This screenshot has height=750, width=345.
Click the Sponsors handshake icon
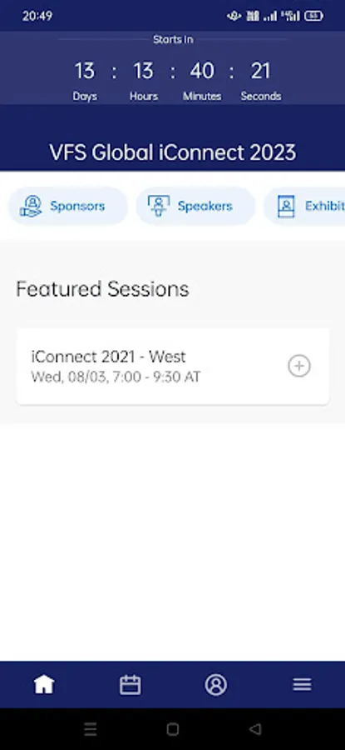31,206
